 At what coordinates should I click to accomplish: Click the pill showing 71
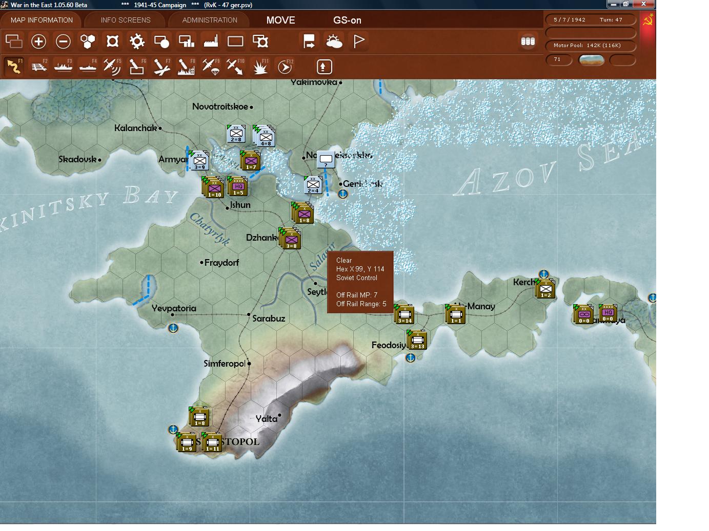click(x=558, y=60)
